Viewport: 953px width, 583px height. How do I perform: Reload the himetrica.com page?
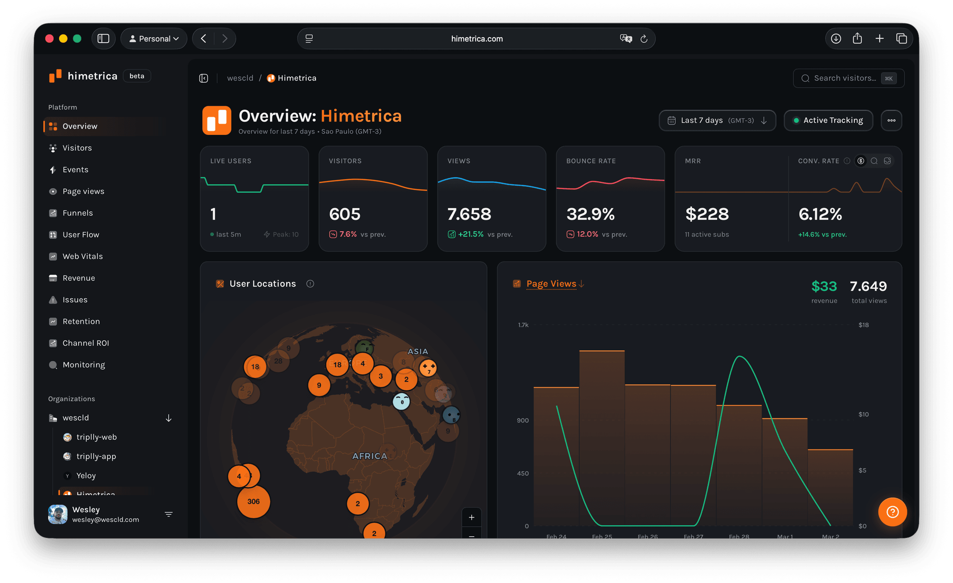tap(644, 39)
